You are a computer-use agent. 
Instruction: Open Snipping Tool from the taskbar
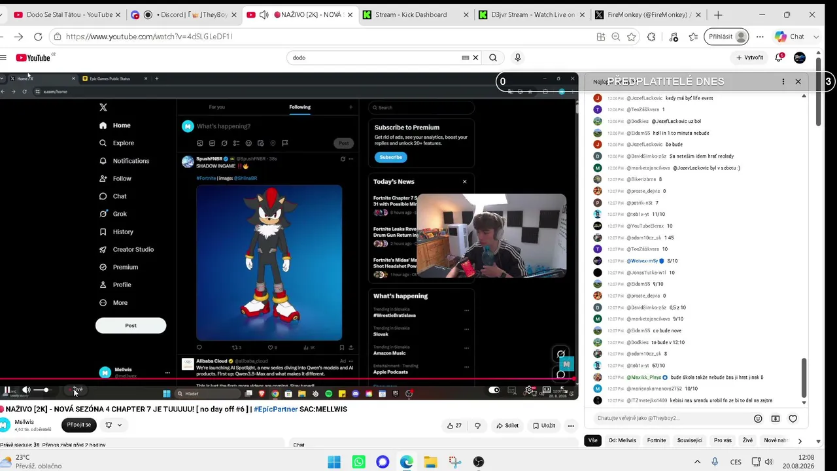point(454,462)
